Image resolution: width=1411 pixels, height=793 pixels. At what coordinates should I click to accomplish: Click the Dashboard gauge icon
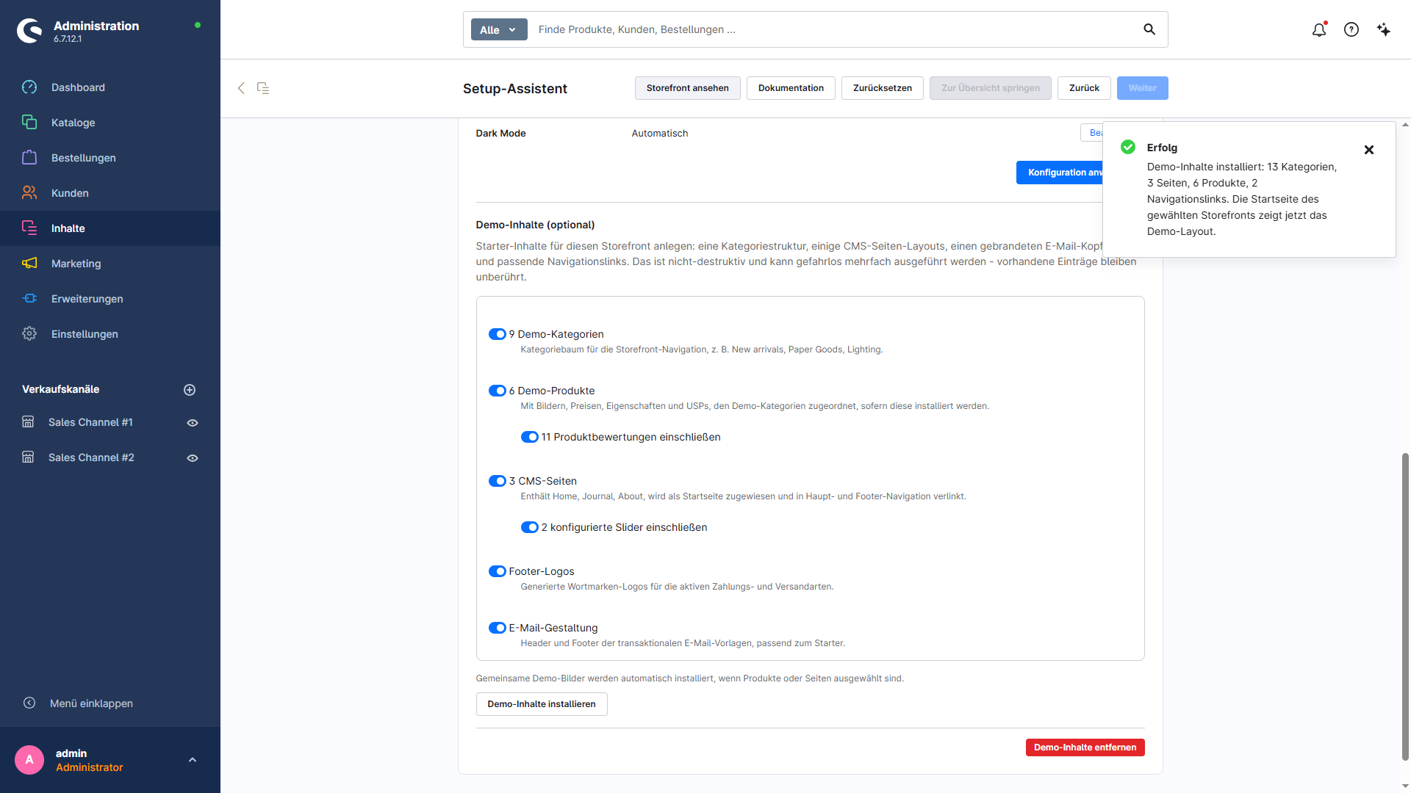[x=29, y=87]
